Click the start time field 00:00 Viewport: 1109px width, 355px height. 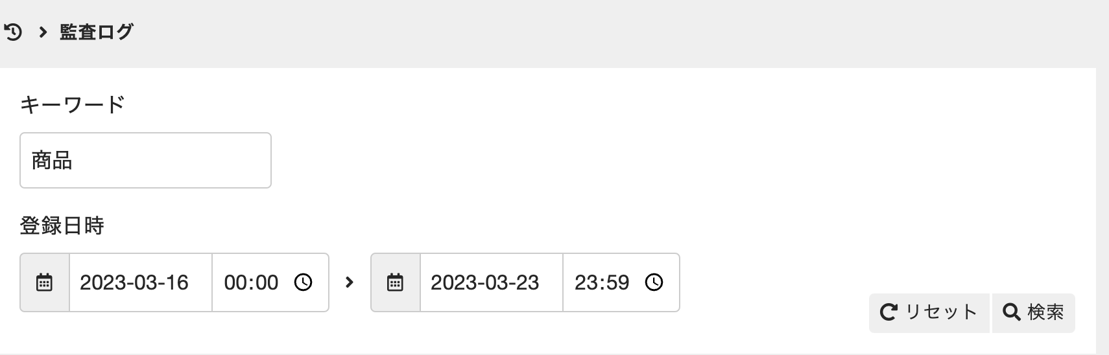point(250,282)
